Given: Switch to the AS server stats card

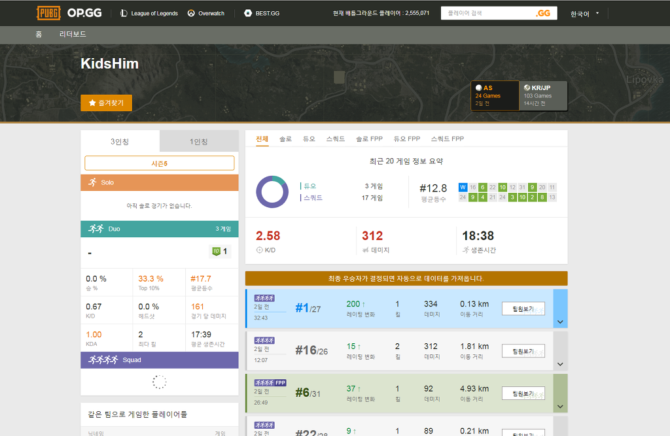Looking at the screenshot, I should [x=494, y=95].
